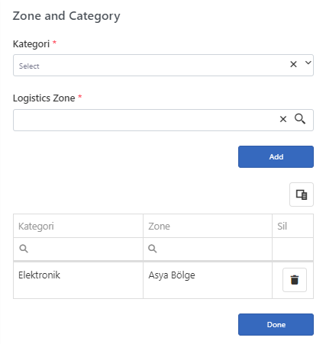Open the Kategori Select combo box
Viewport: 326px width, 344px height.
163,65
